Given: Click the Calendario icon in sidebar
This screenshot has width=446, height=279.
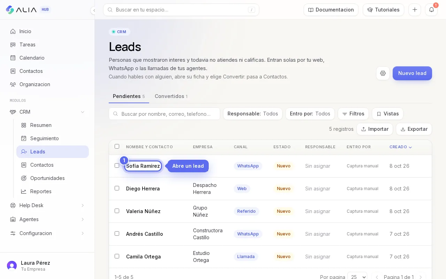Looking at the screenshot, I should click(x=13, y=58).
